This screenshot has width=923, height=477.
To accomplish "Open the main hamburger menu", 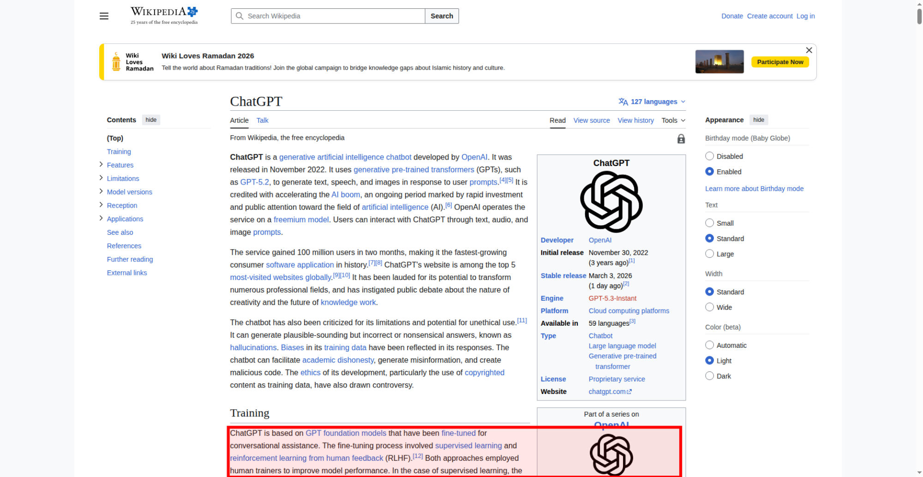I will [104, 16].
